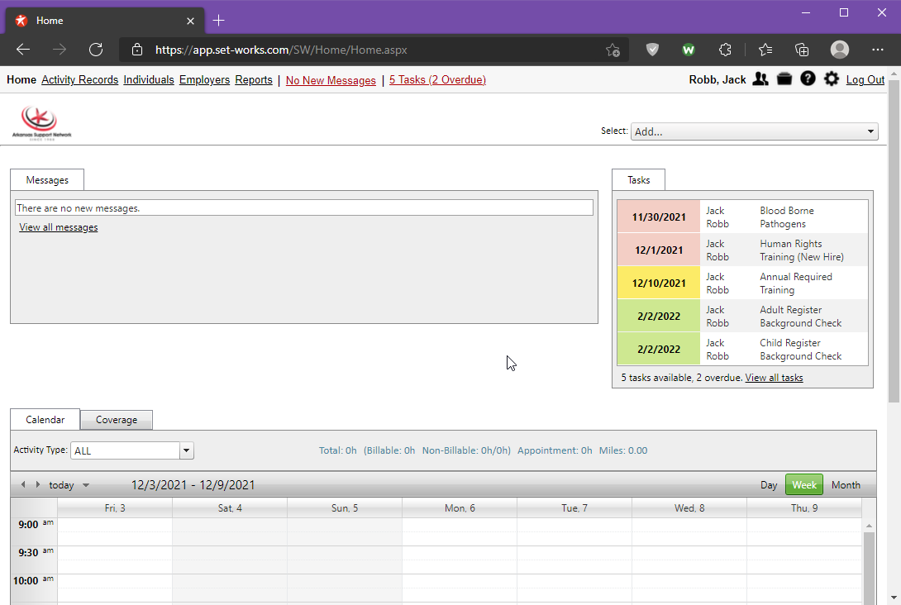
Task: Click the help question mark icon
Action: tap(808, 79)
